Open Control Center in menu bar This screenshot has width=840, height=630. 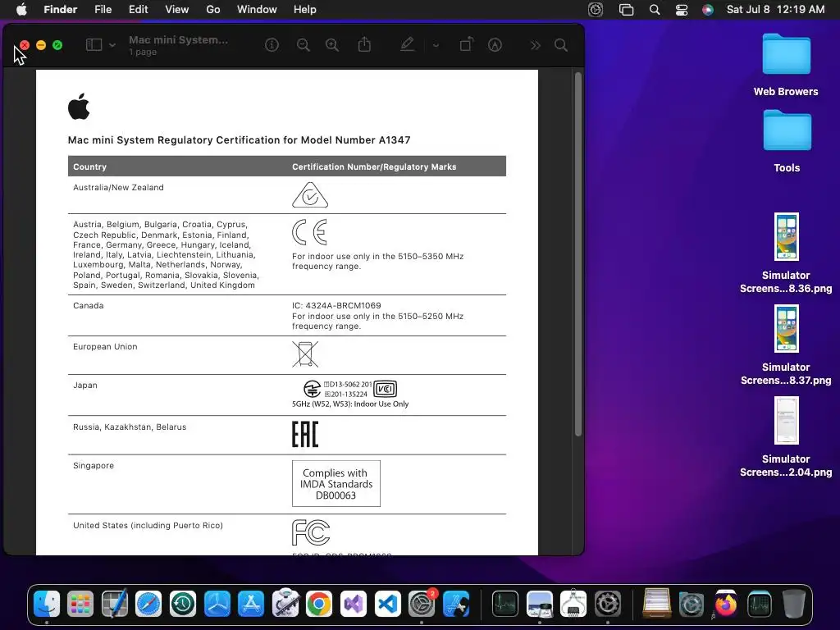(x=682, y=10)
